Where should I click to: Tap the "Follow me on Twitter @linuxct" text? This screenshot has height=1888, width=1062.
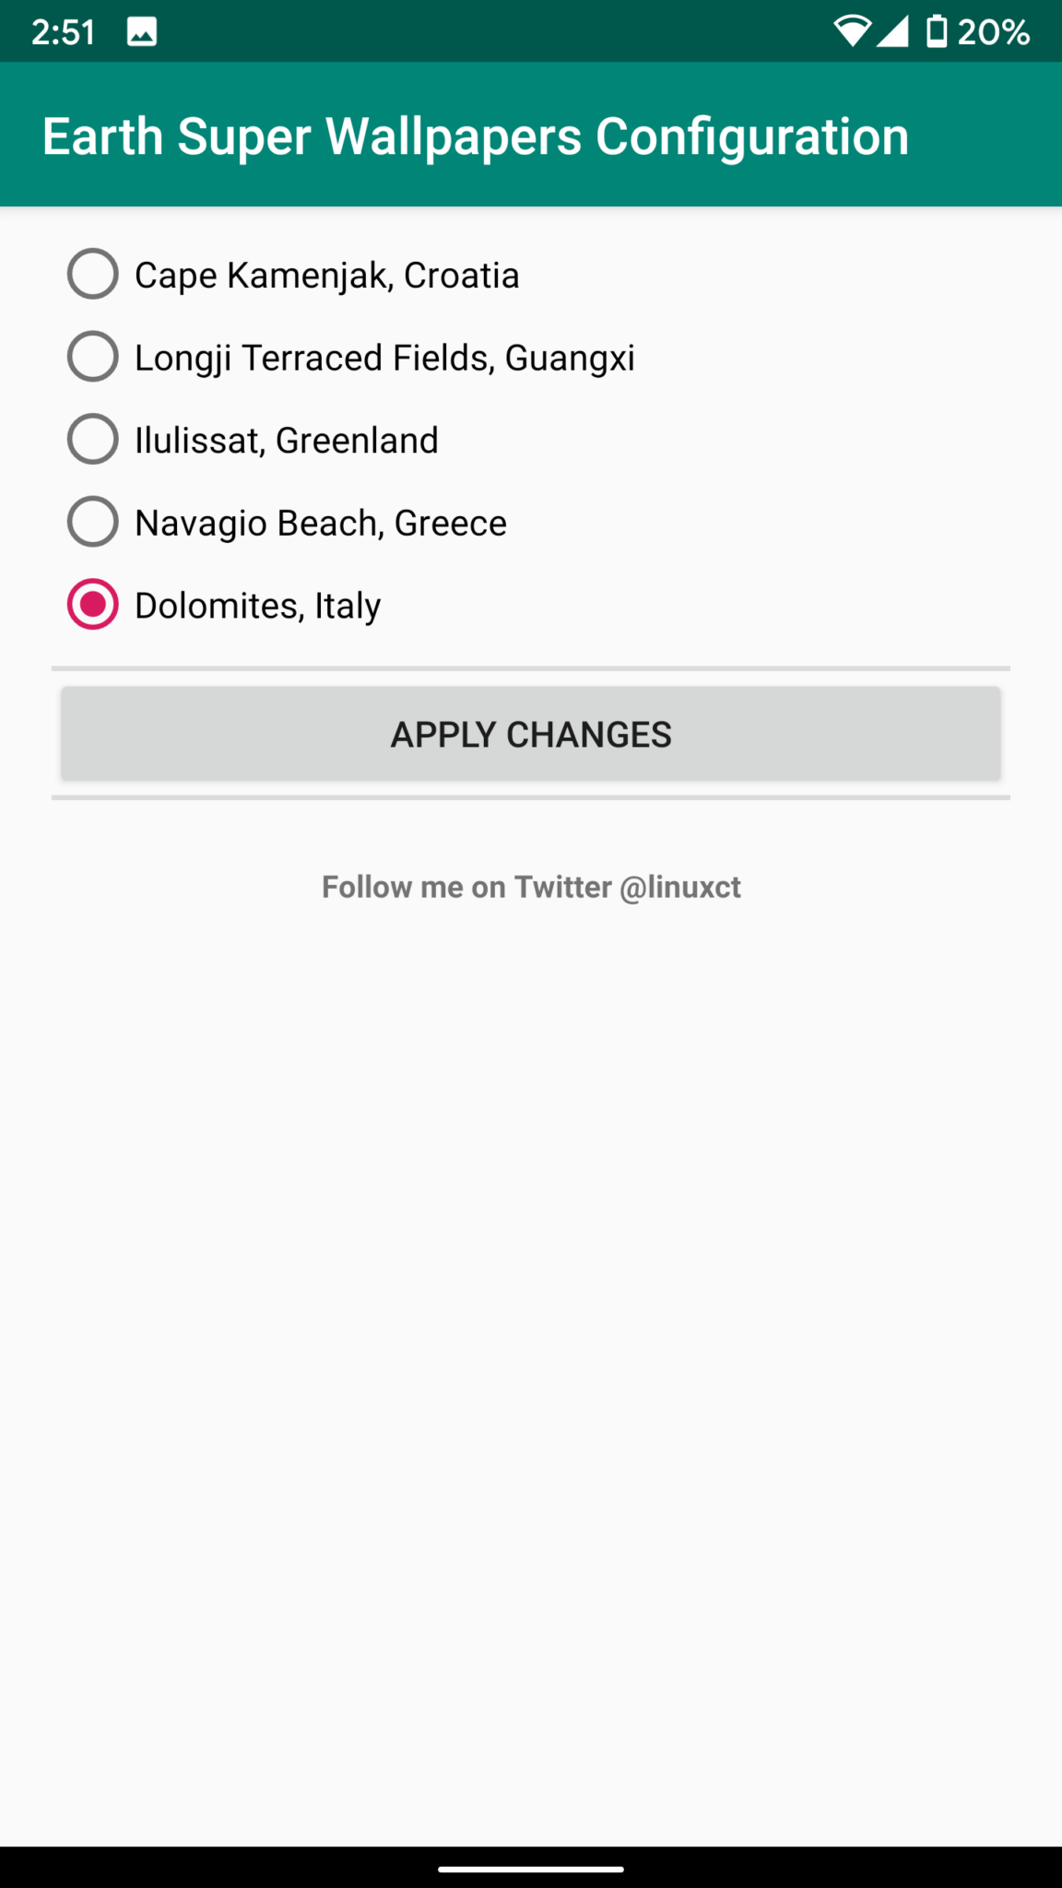531,887
